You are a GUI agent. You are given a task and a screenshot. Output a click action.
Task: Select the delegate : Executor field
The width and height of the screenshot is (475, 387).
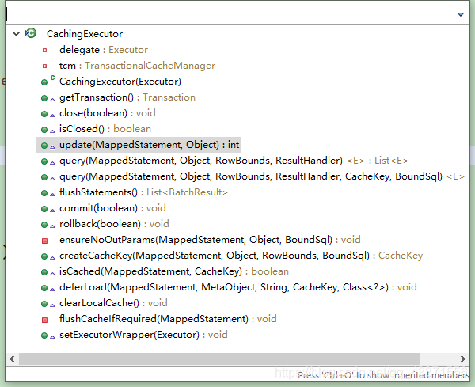(x=104, y=50)
